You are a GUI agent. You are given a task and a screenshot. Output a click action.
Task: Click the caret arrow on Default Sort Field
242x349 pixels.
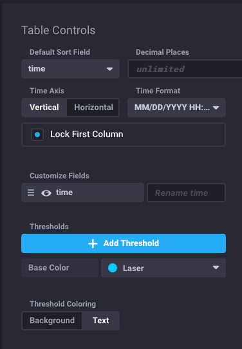pyautogui.click(x=109, y=69)
